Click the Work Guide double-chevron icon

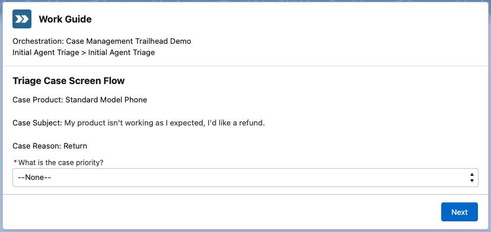pos(22,19)
